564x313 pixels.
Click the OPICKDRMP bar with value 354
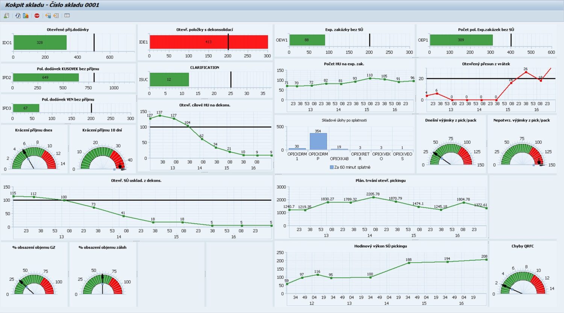[318, 141]
